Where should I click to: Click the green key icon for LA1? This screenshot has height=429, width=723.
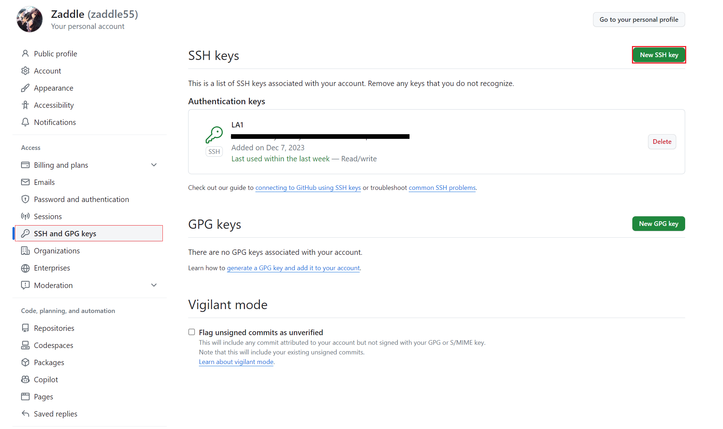click(214, 135)
